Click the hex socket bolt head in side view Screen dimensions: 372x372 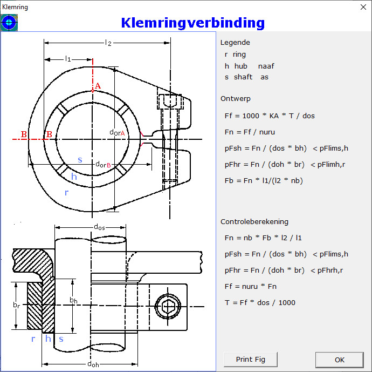click(x=168, y=307)
